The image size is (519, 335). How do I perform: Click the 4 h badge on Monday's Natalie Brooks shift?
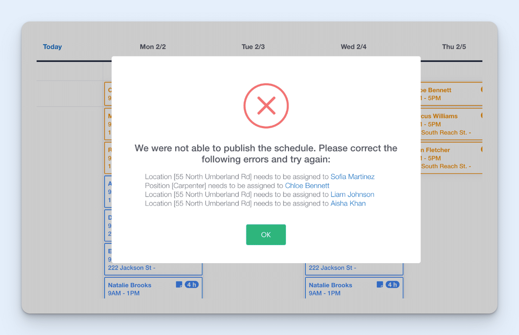tap(192, 284)
